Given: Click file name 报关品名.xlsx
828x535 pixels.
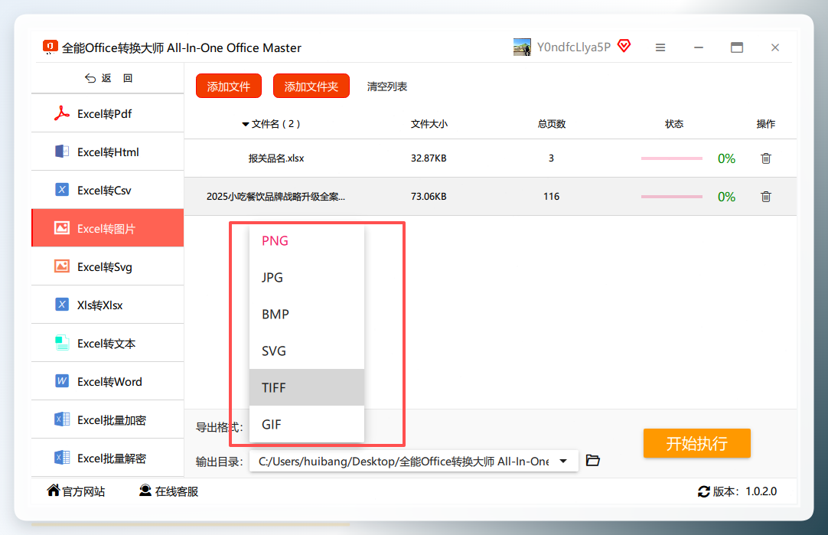Looking at the screenshot, I should [x=276, y=158].
